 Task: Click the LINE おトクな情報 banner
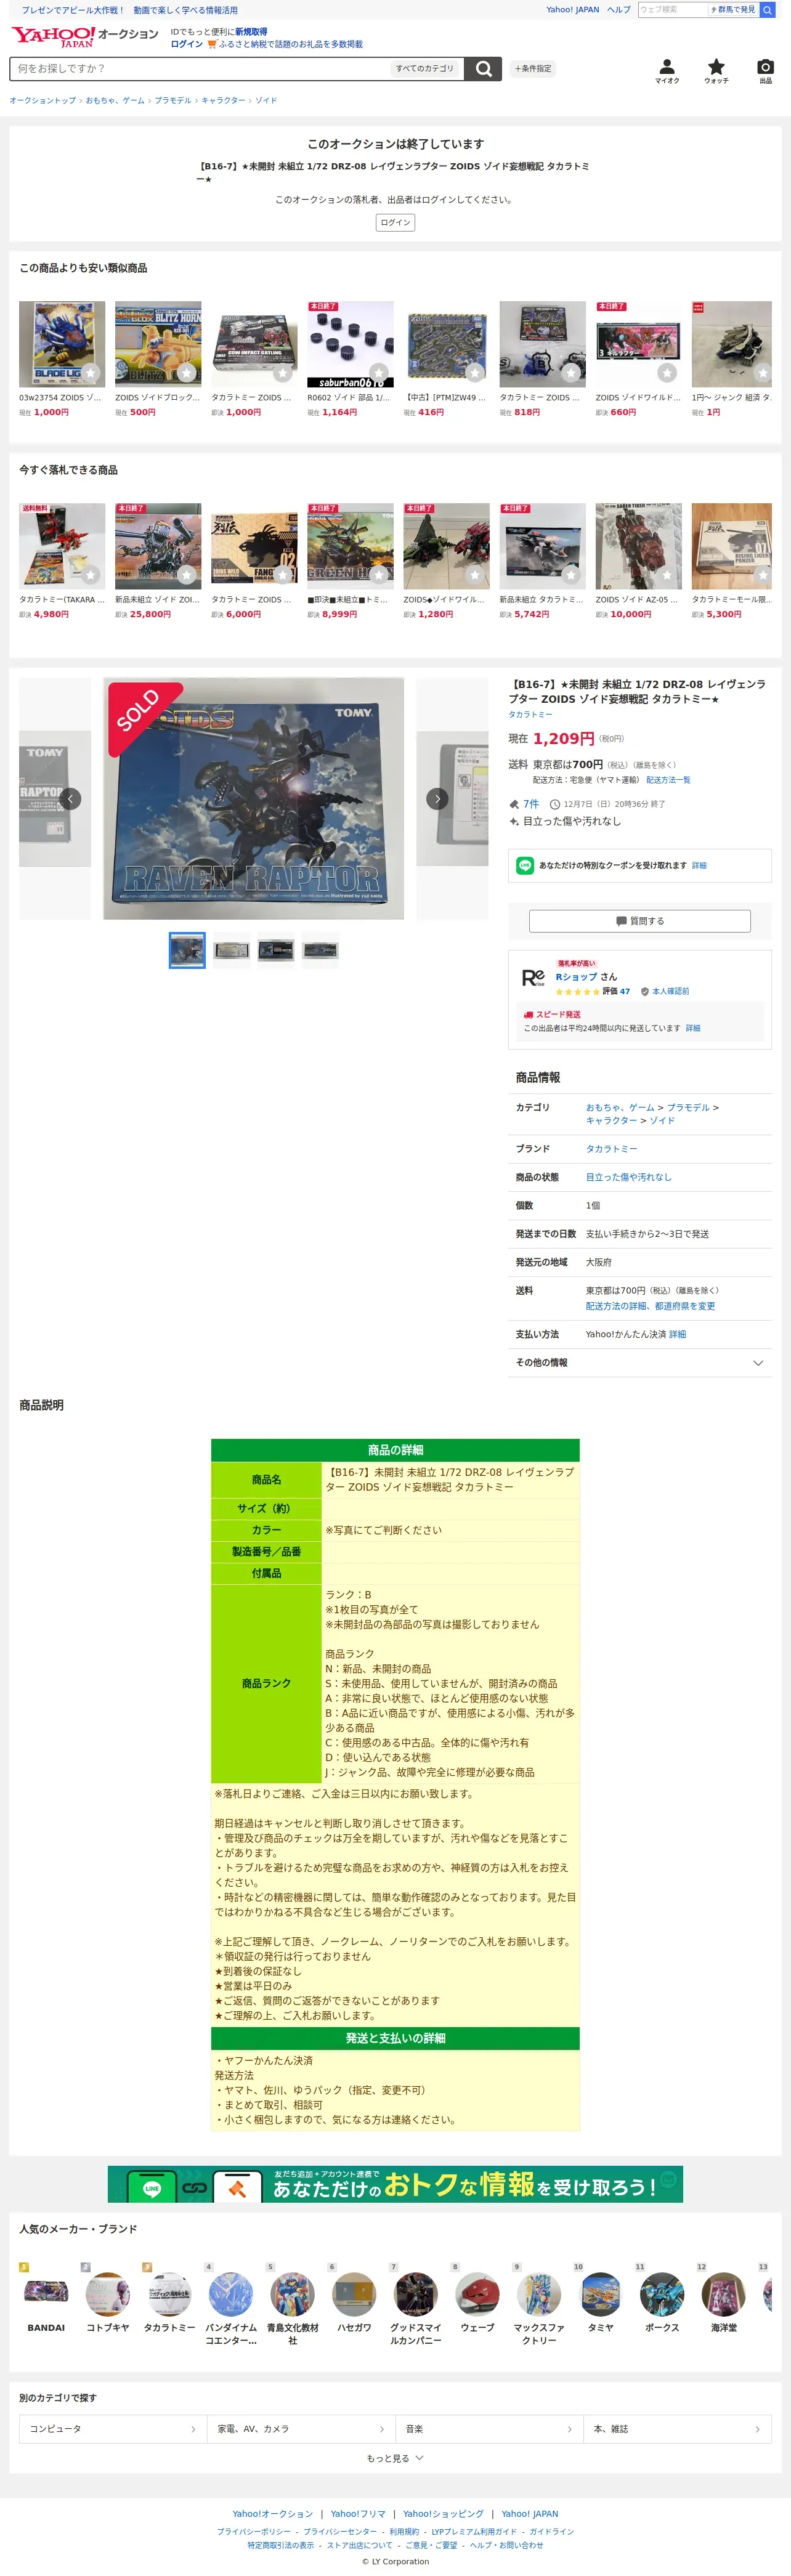pos(395,2184)
